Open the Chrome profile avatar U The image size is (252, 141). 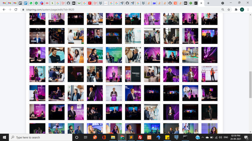pos(242,10)
